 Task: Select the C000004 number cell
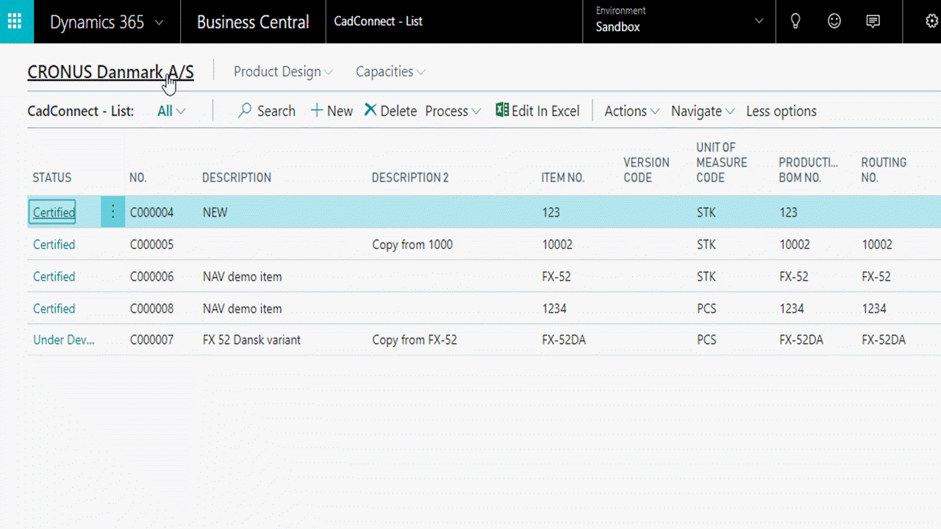tap(152, 212)
